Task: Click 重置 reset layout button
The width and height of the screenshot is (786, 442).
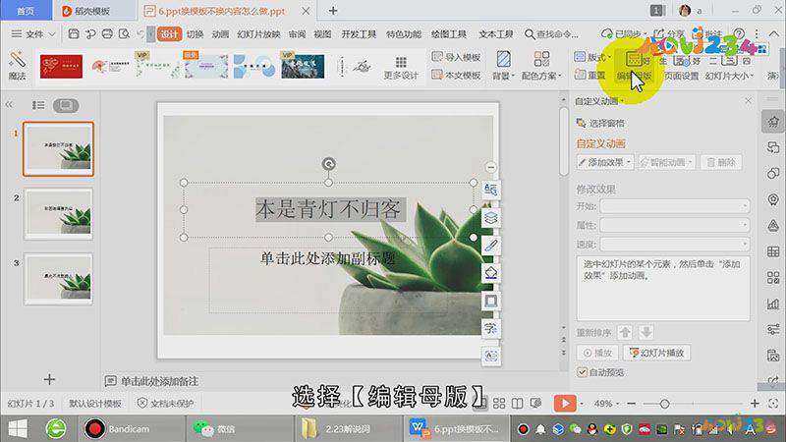Action: [x=590, y=76]
